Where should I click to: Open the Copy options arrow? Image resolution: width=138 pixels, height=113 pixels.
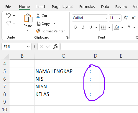(x=54, y=23)
